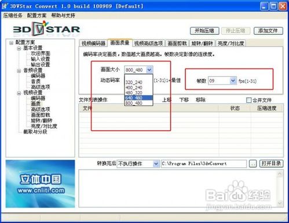Image resolution: width=289 pixels, height=223 pixels.
Task: Click the 3DVStar logo image
Action: point(46,29)
